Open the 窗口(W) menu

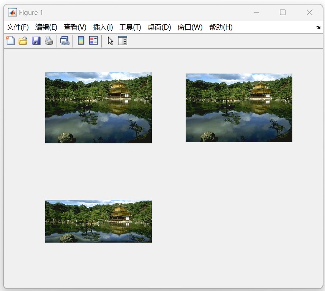click(190, 27)
